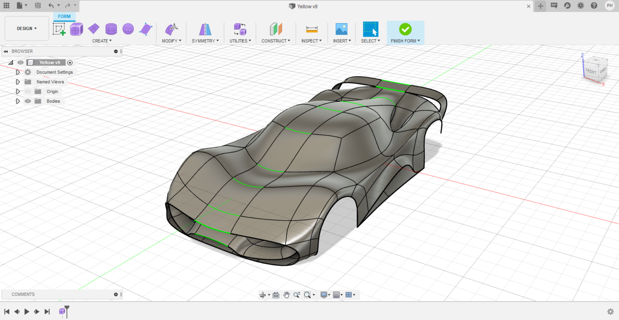Click the Finish Form green checkmark
This screenshot has width=619, height=320.
coord(405,29)
